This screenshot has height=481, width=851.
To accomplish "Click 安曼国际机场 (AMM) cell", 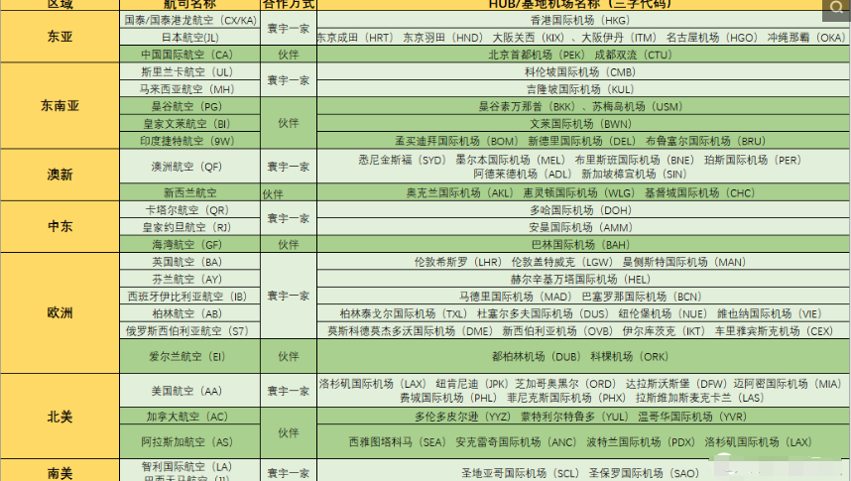I will pos(583,227).
